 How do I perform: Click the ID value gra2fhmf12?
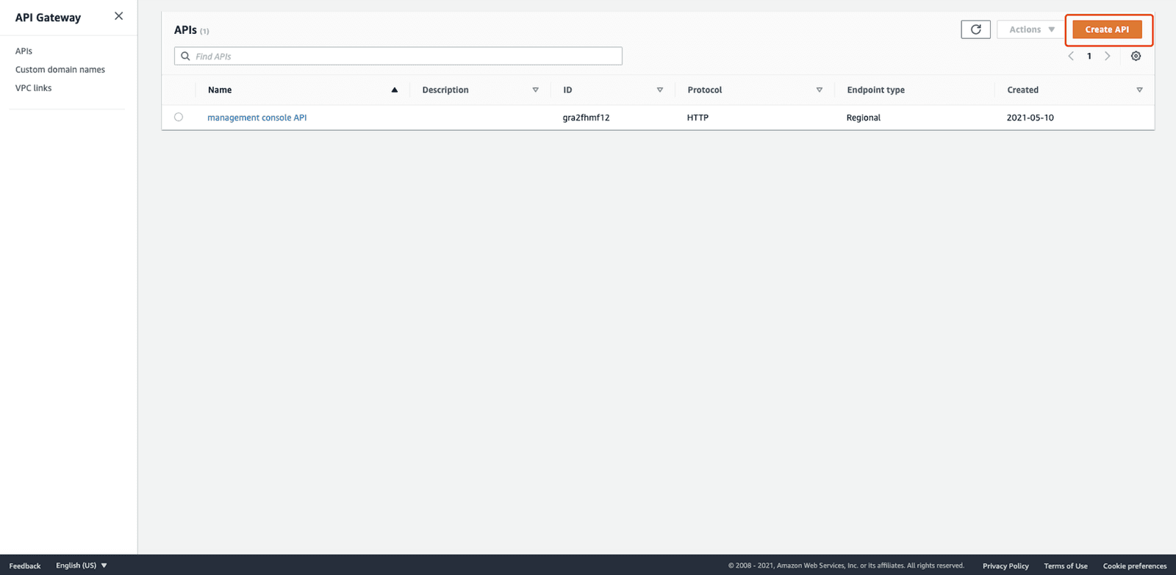click(x=586, y=118)
